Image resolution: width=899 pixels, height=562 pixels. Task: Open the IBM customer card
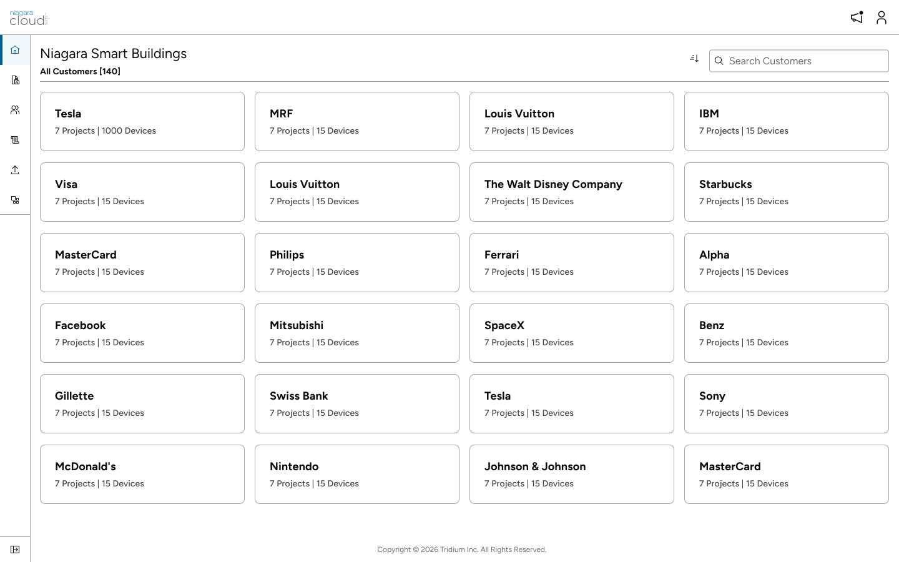click(787, 121)
